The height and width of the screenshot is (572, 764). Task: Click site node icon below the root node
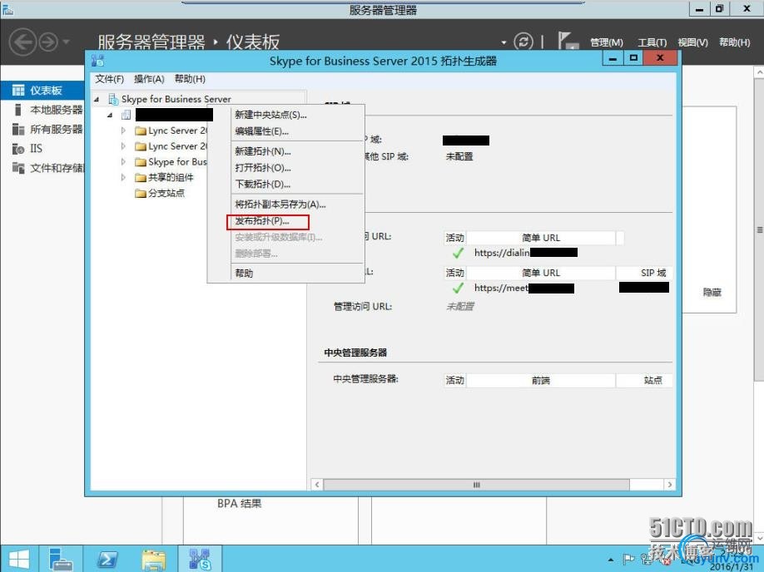[126, 115]
